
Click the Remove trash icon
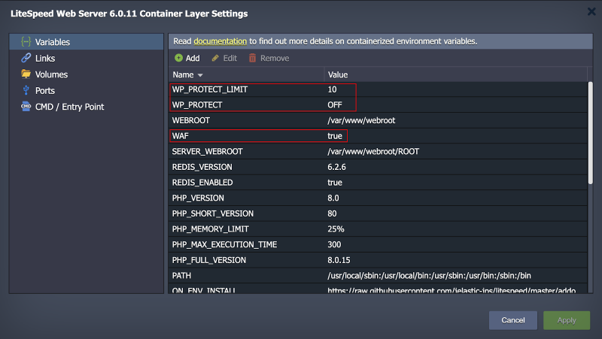(252, 58)
